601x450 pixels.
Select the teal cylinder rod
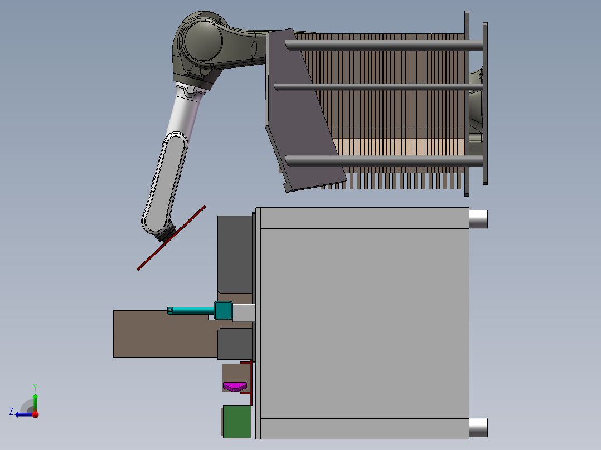tap(191, 310)
